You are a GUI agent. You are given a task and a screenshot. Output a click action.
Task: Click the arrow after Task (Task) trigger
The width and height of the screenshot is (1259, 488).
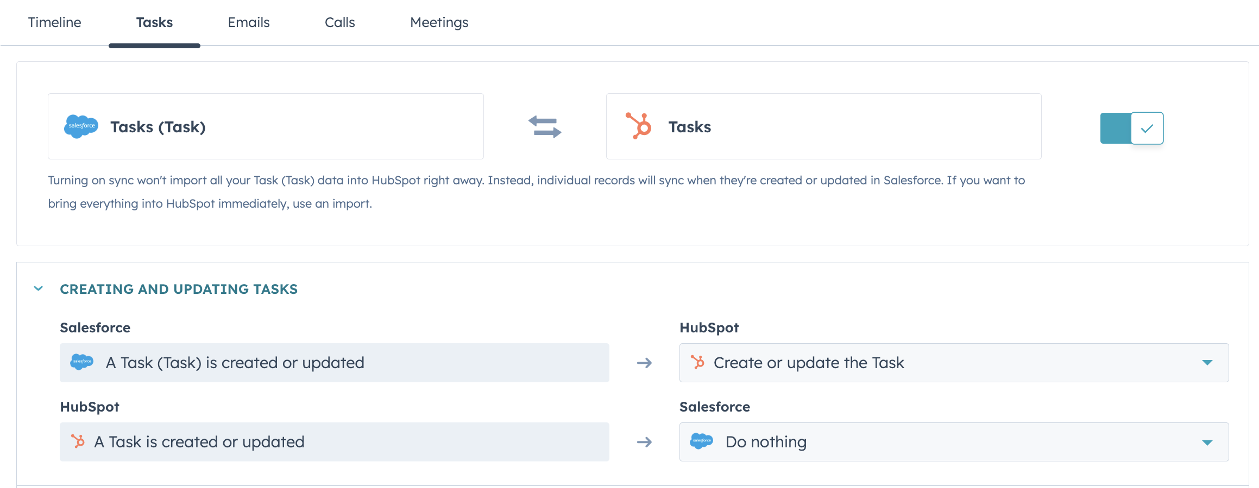[644, 363]
